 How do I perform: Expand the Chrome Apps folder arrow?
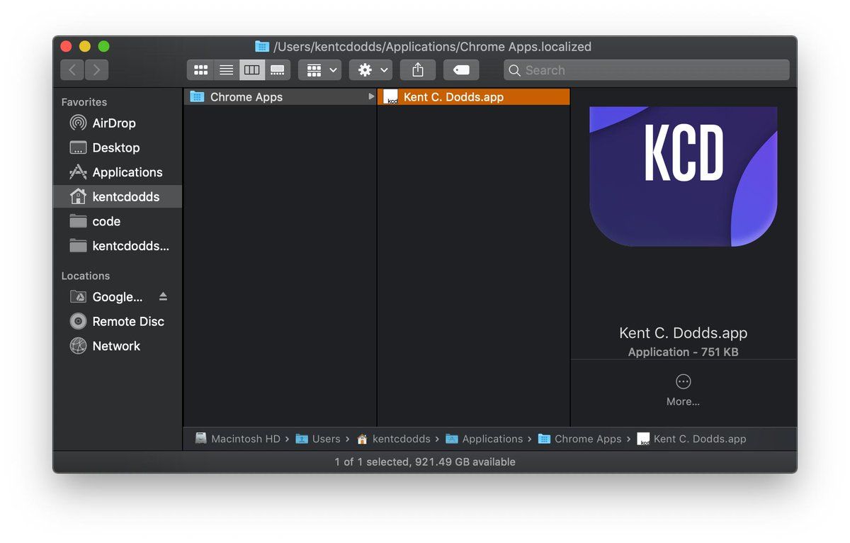[x=371, y=97]
